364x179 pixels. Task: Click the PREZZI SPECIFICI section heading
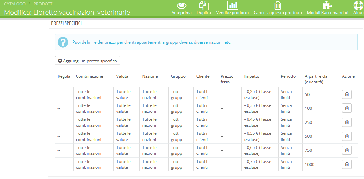click(x=66, y=23)
